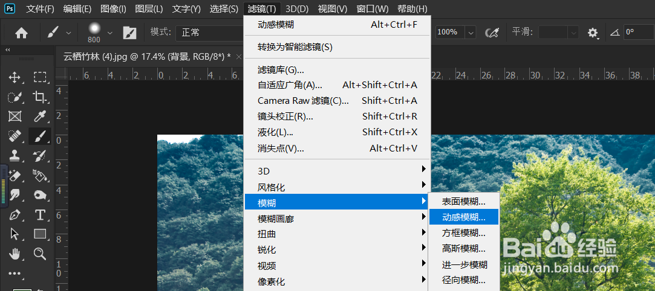Expand the tool preset dropdown arrow

point(68,33)
